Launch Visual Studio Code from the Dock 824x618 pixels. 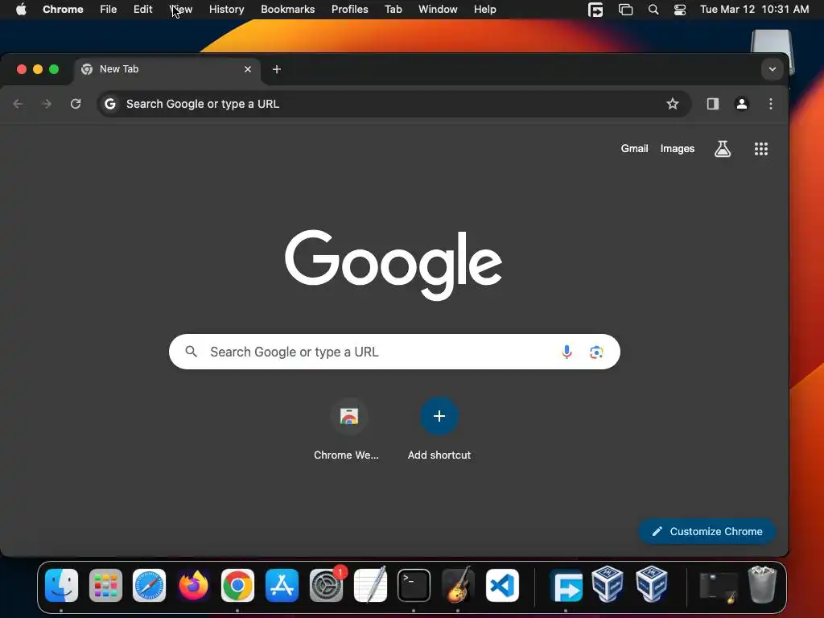[502, 585]
